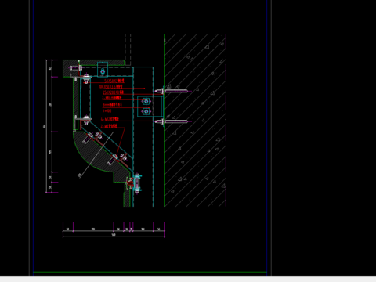
Task: Select the upper hex bolt in the bracket
Action: 146,101
